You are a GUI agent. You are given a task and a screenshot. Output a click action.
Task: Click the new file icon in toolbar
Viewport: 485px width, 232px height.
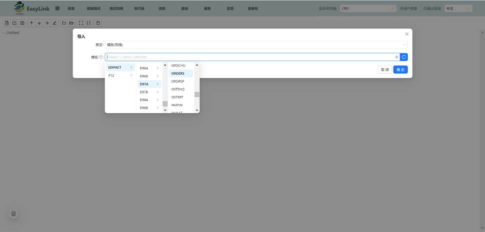tap(7, 23)
